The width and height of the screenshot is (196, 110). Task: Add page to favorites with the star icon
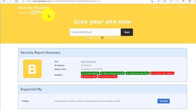coord(152,1)
